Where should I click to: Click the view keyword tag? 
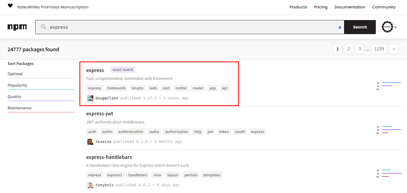(x=157, y=175)
